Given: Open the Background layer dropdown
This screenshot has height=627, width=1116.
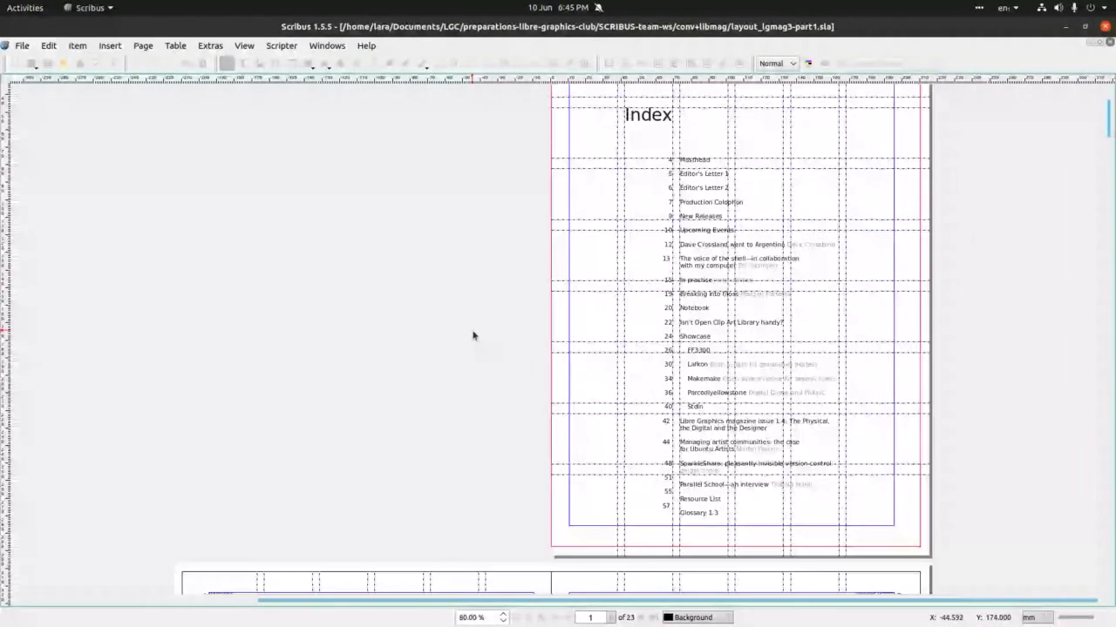Looking at the screenshot, I should click(x=697, y=617).
